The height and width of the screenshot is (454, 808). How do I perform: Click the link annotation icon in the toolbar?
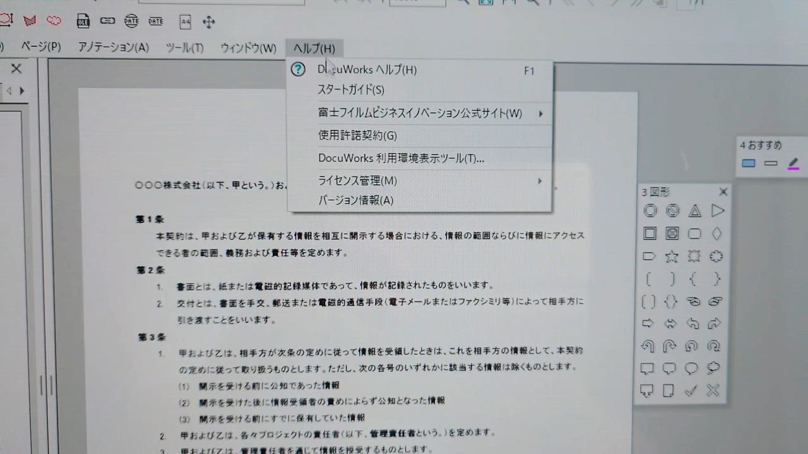pyautogui.click(x=107, y=21)
